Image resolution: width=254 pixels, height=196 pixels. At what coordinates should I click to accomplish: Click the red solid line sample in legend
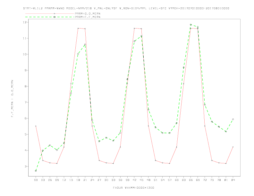click(50, 13)
